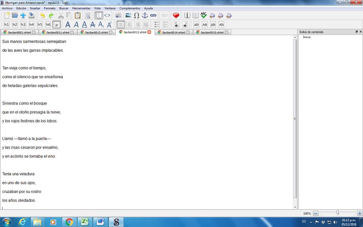Click the zoom-in plus button
This screenshot has width=363, height=227.
point(360,213)
